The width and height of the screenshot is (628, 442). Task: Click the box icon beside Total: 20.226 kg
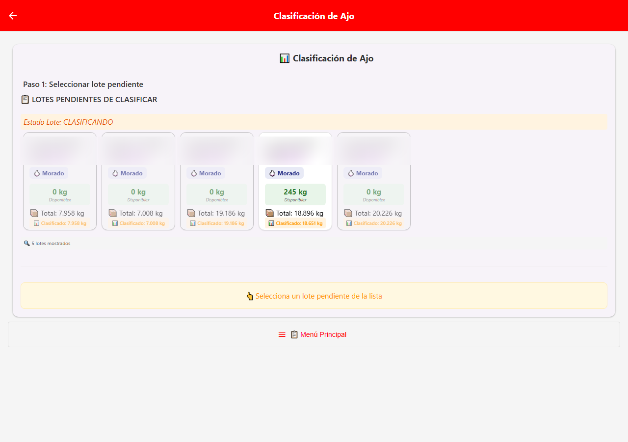pos(348,213)
